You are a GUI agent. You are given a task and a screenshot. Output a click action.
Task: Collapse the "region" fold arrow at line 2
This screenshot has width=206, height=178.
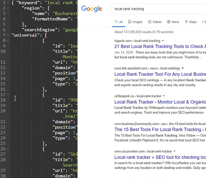8,8
